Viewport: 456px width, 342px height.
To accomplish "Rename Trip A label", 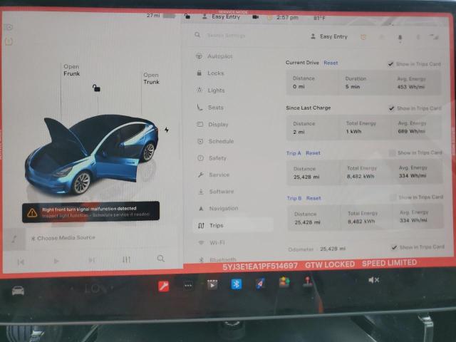I will tap(294, 153).
